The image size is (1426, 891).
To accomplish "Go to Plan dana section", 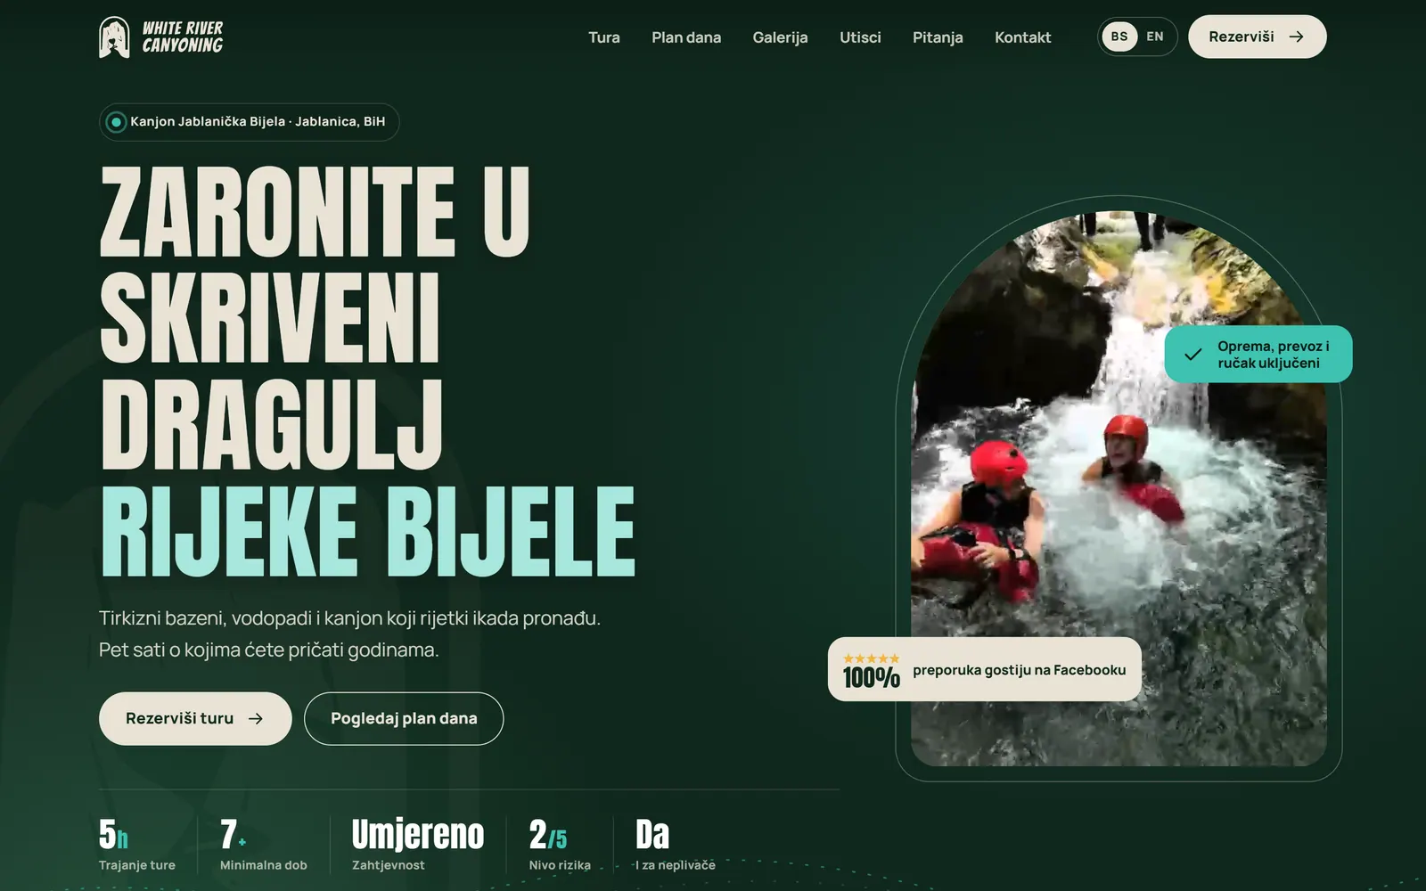I will point(686,37).
